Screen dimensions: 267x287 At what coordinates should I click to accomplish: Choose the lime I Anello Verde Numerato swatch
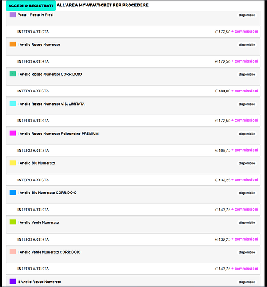click(x=13, y=222)
